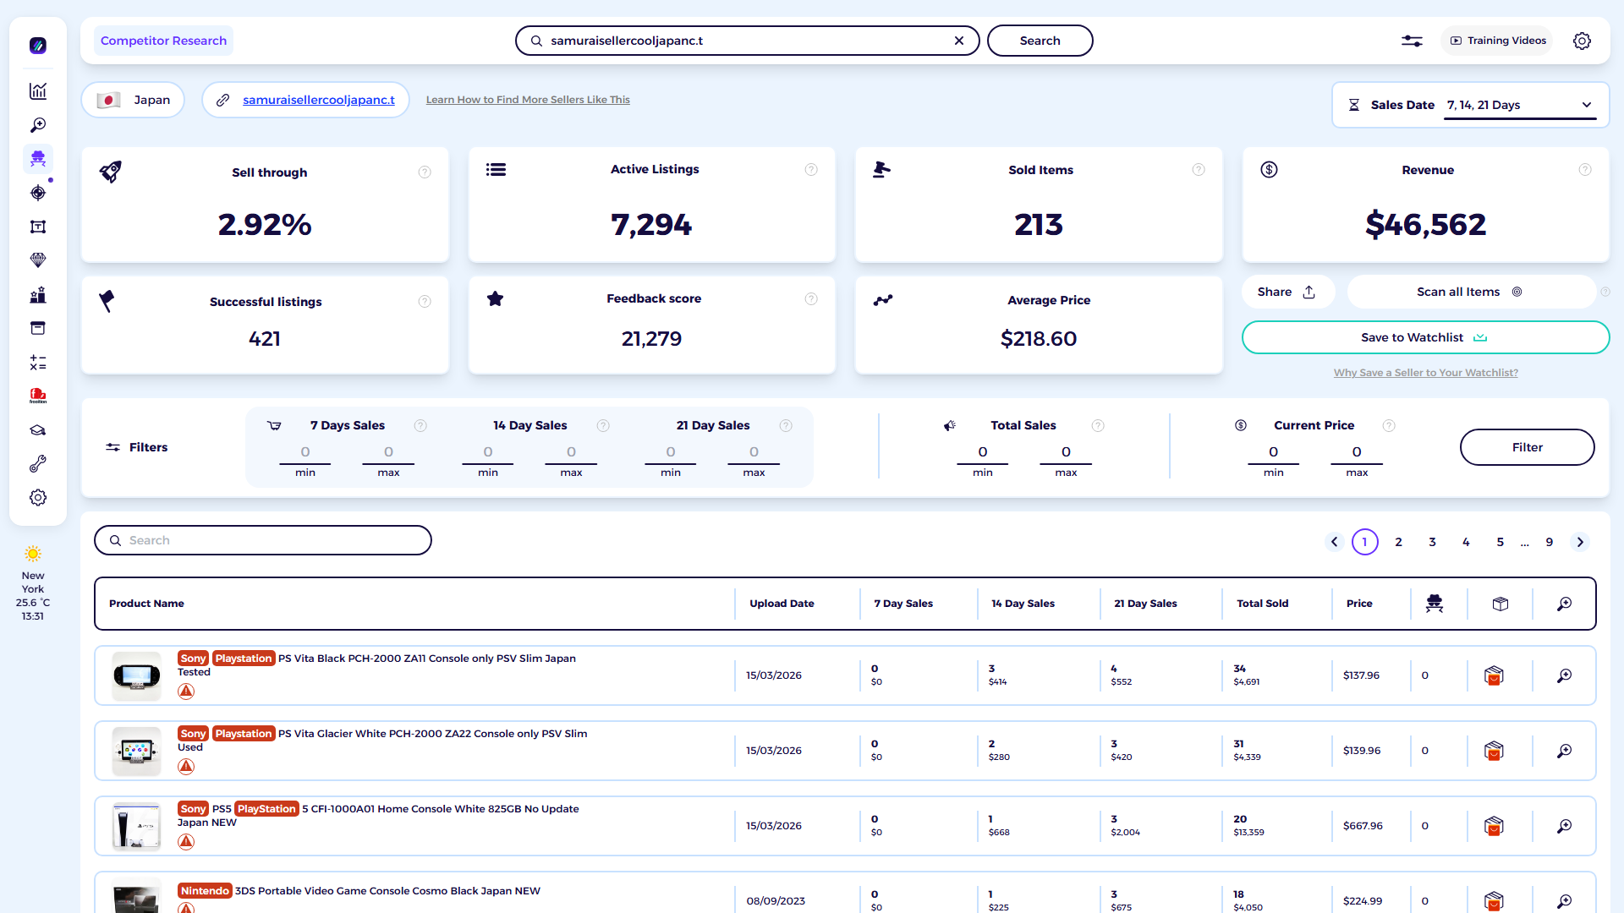1624x913 pixels.
Task: Go to page 3 of results
Action: 1433,542
